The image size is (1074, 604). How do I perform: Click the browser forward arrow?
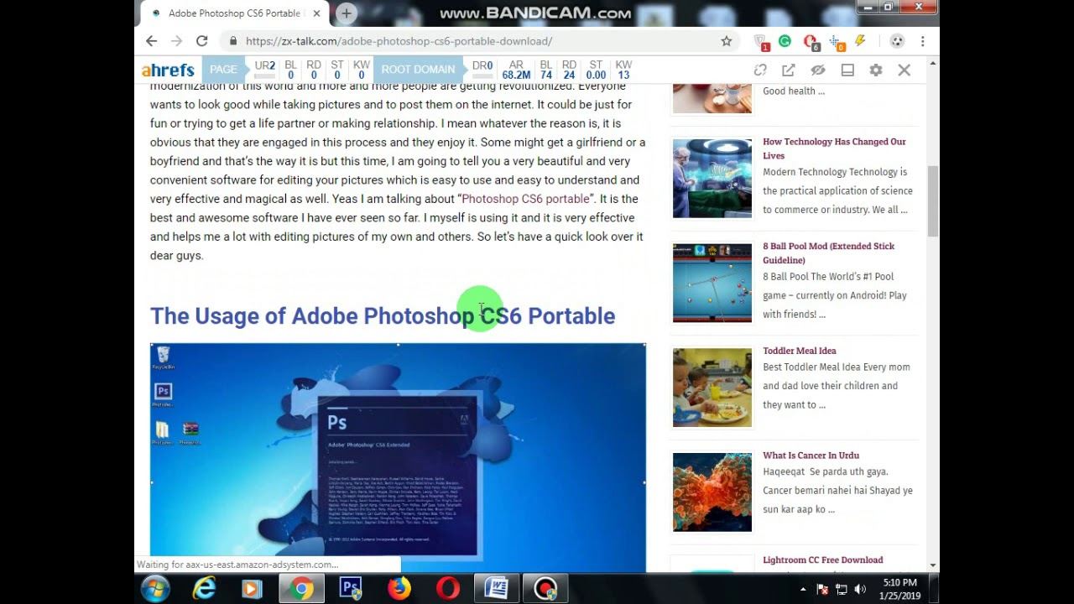pyautogui.click(x=176, y=41)
